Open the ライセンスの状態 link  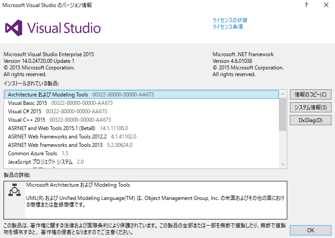(230, 20)
